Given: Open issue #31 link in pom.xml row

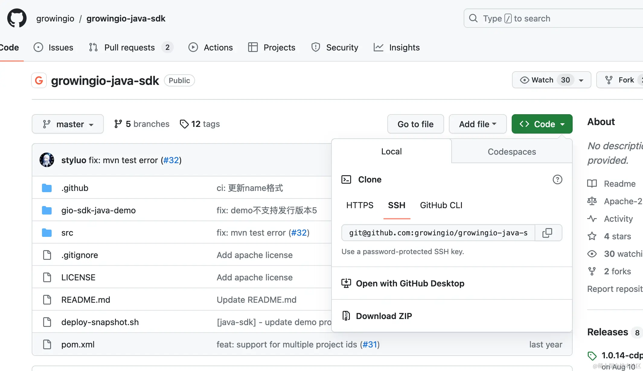Looking at the screenshot, I should tap(370, 344).
